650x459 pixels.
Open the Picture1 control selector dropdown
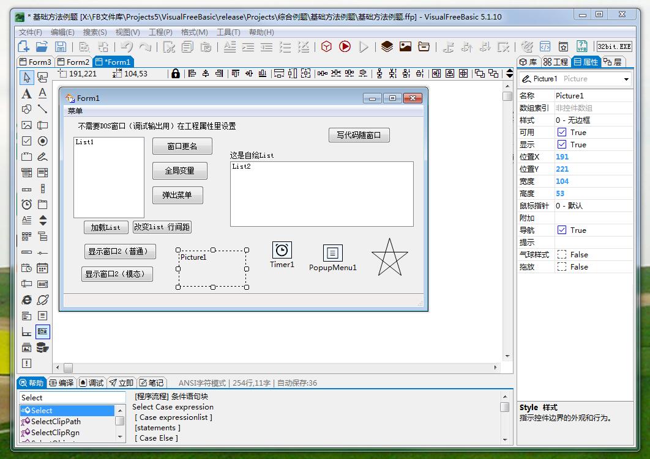[x=626, y=79]
